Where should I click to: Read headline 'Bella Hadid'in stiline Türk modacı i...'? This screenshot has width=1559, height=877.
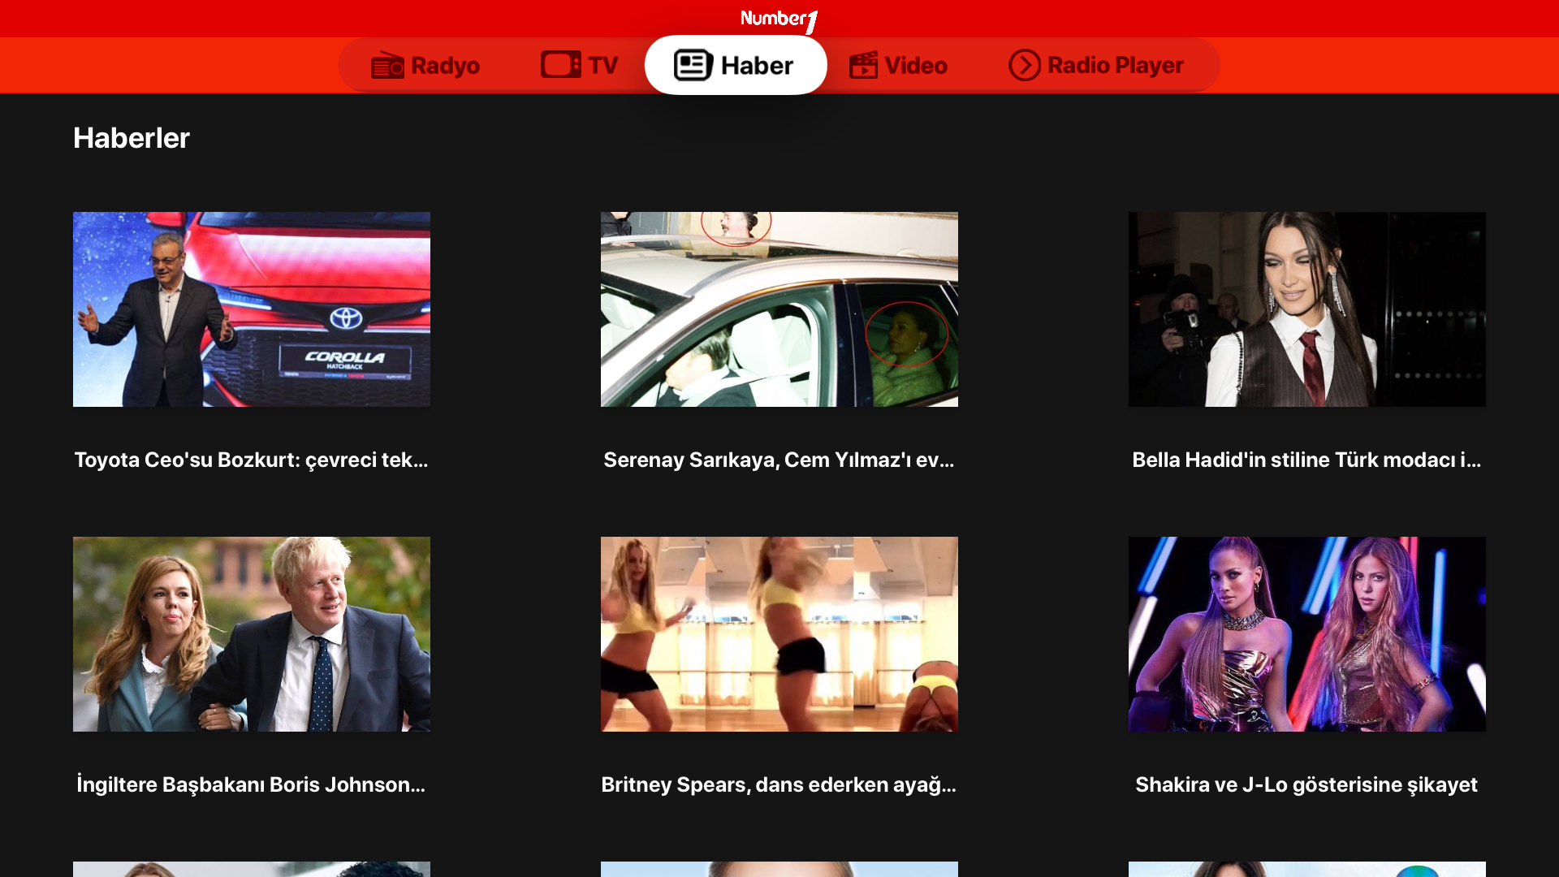click(x=1306, y=460)
